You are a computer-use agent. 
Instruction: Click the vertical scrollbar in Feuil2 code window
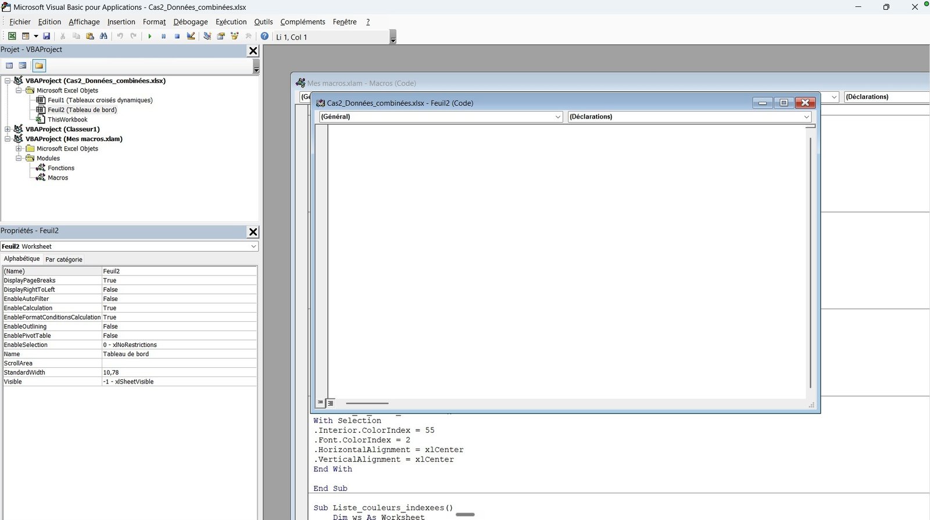810,263
